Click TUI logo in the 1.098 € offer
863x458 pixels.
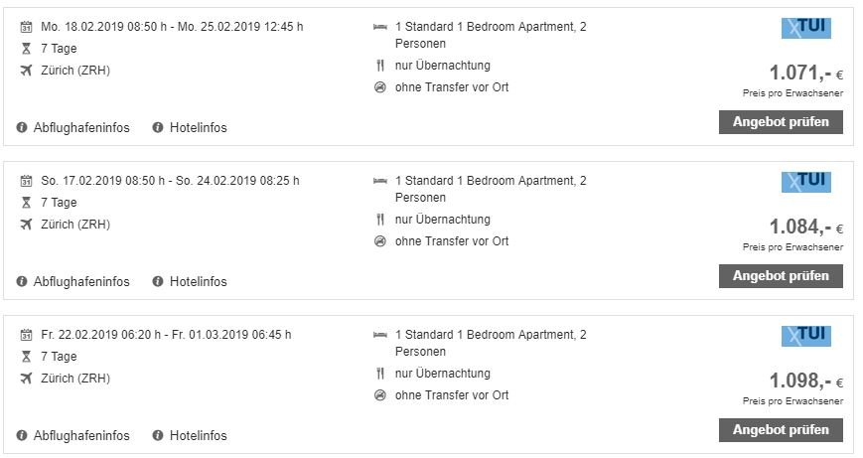(805, 336)
